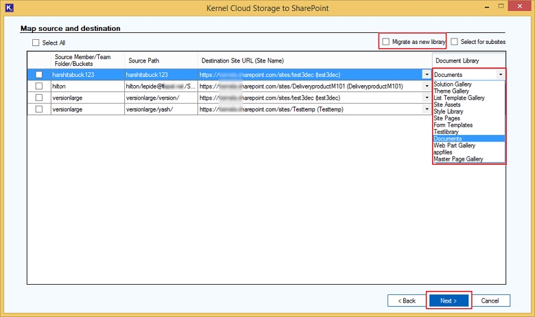The width and height of the screenshot is (535, 317).
Task: Proceed with the Next button
Action: [449, 301]
